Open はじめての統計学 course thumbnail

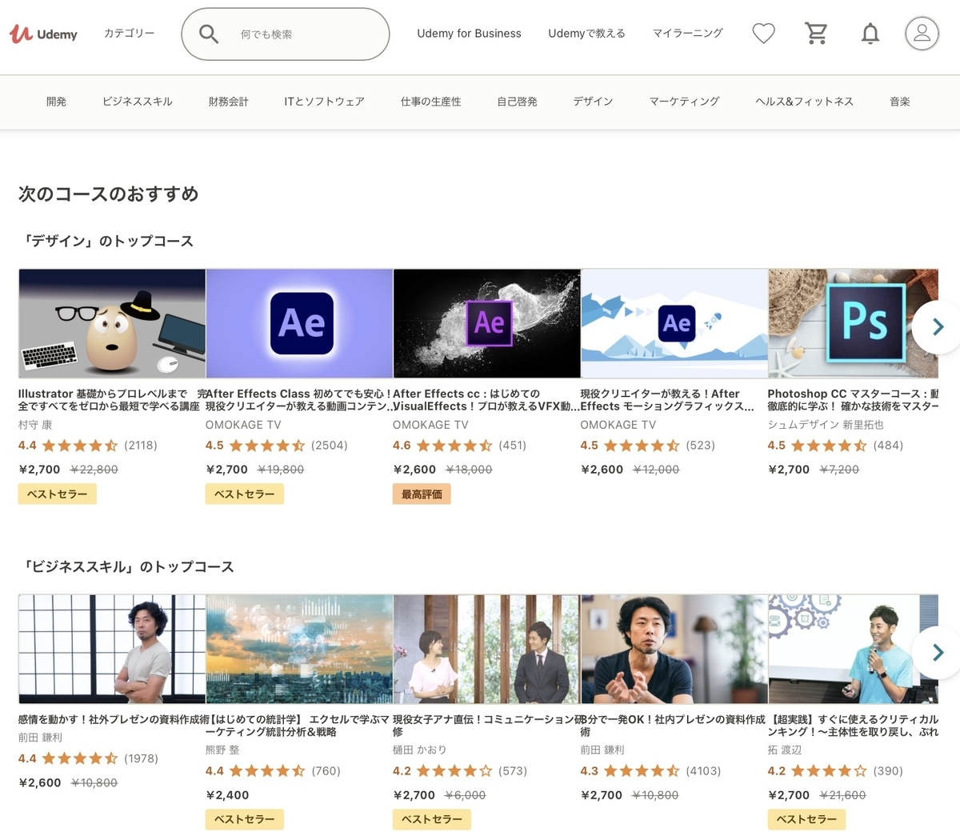point(299,649)
